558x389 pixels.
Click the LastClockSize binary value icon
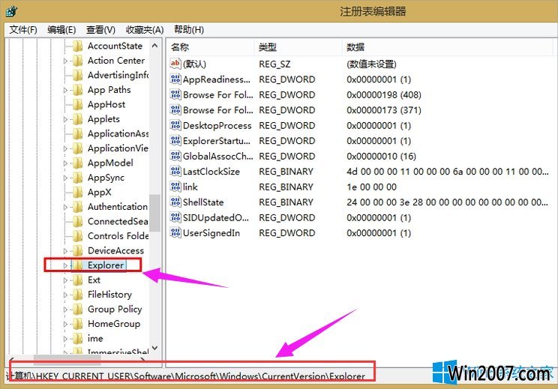pyautogui.click(x=175, y=172)
